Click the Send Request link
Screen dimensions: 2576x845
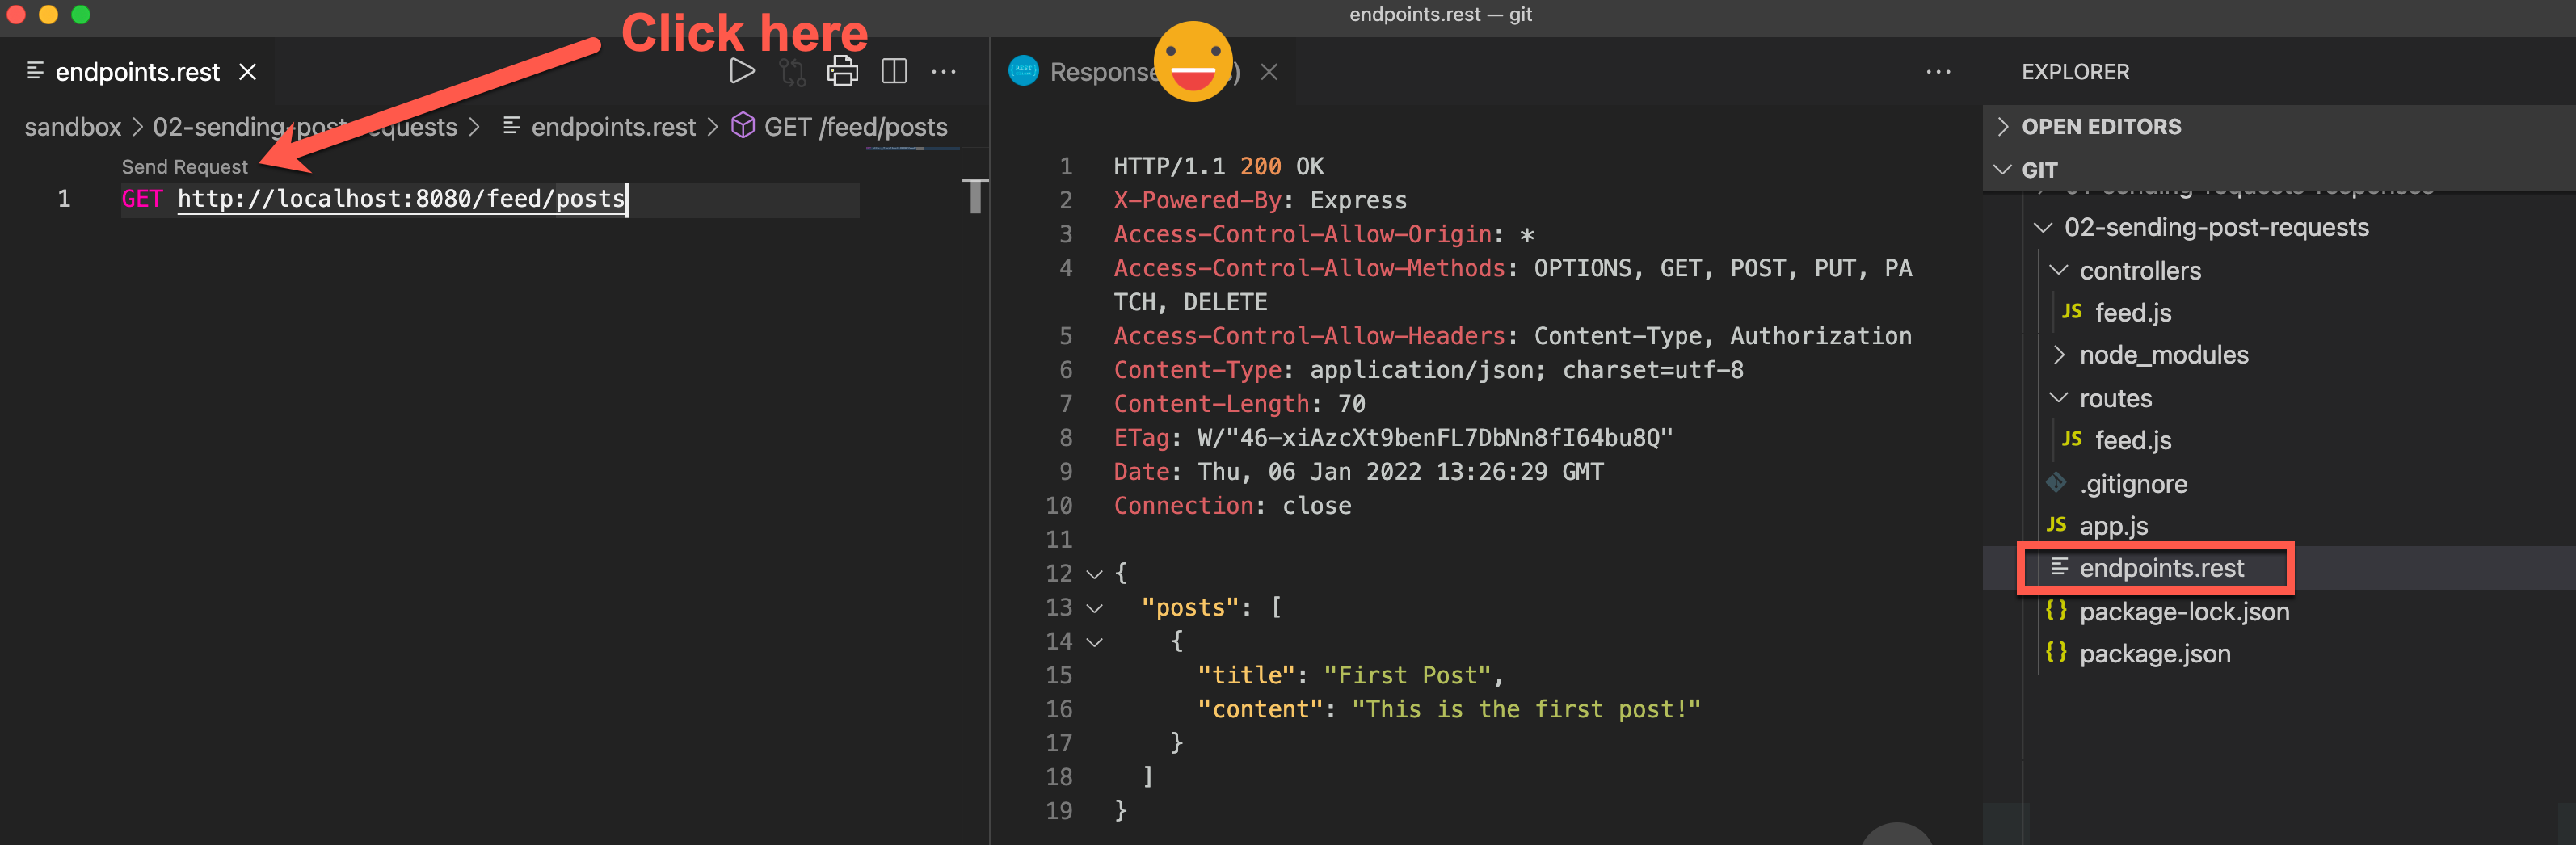point(184,166)
